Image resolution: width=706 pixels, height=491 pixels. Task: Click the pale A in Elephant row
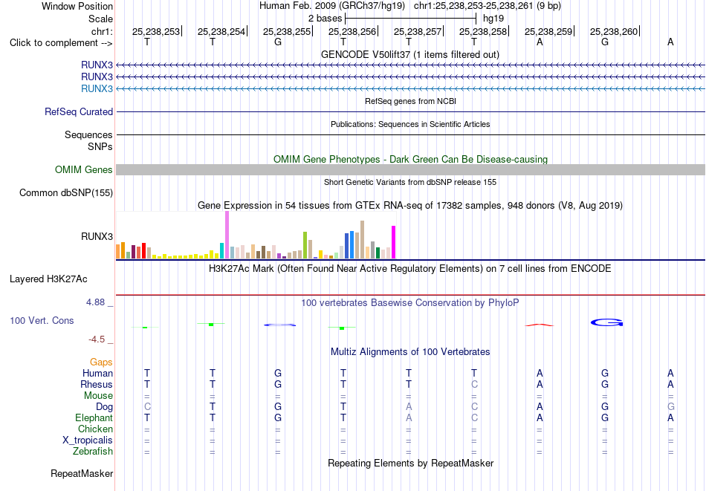(409, 417)
